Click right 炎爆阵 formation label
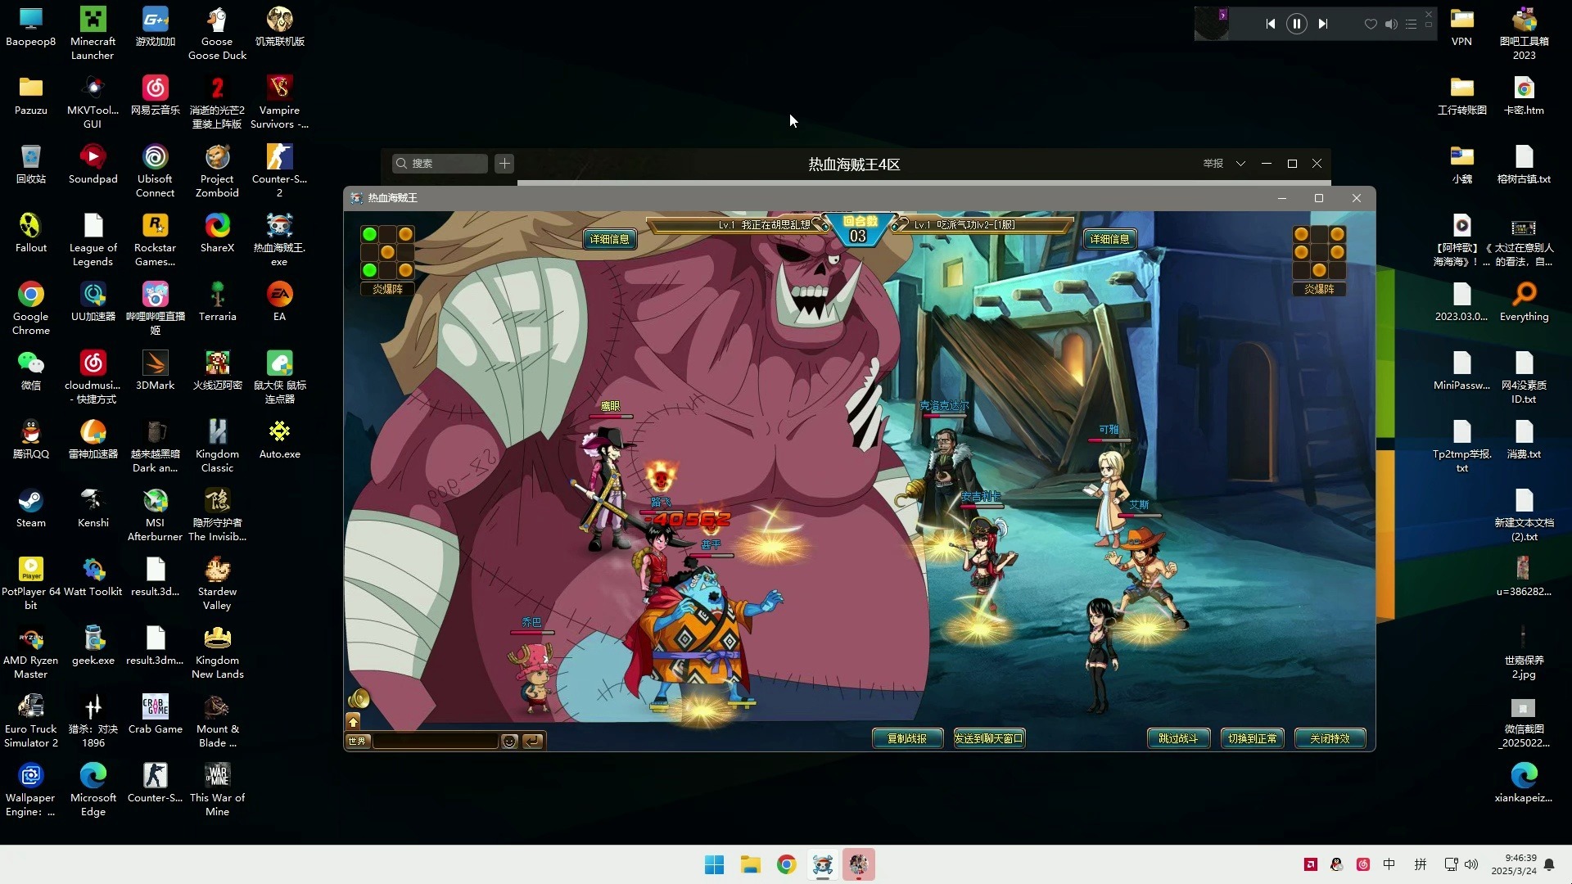This screenshot has height=884, width=1572. click(x=1319, y=289)
